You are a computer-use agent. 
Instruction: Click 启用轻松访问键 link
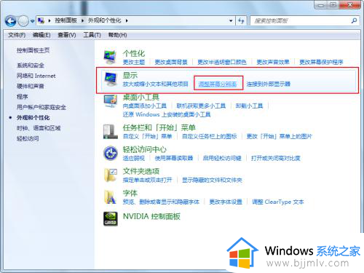click(x=222, y=159)
